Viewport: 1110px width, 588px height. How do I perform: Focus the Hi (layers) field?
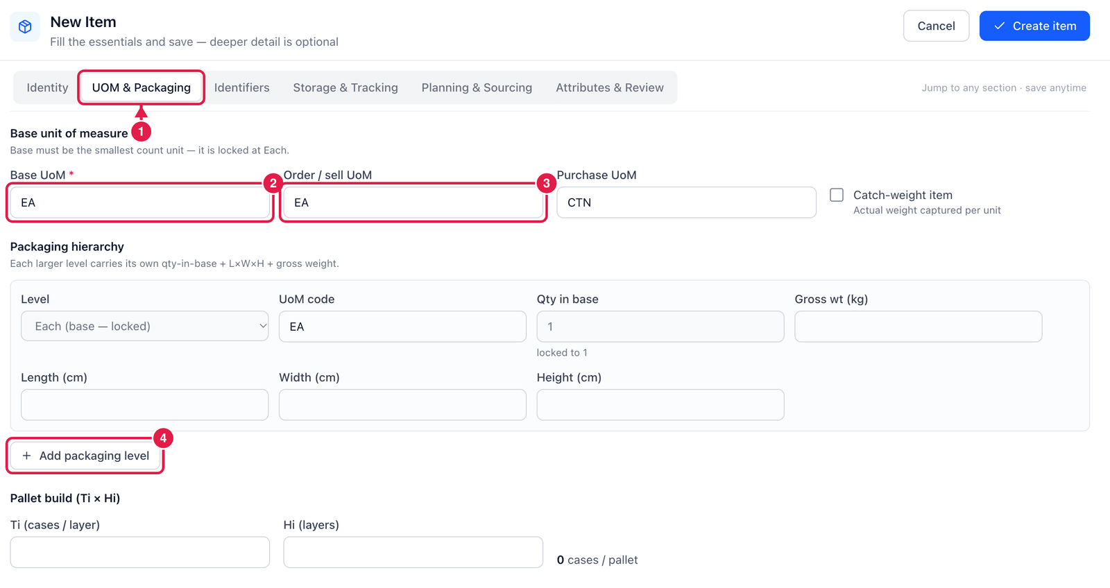pyautogui.click(x=413, y=552)
